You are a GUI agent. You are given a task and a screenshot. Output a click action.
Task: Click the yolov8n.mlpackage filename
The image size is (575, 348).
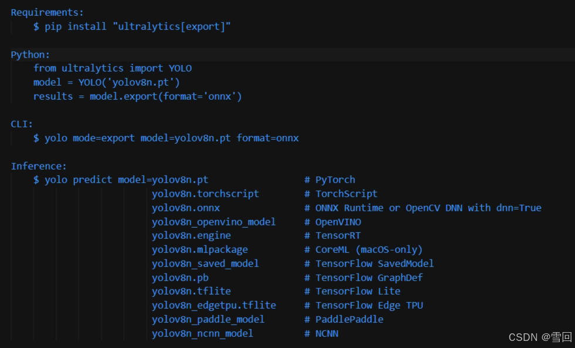pos(199,249)
